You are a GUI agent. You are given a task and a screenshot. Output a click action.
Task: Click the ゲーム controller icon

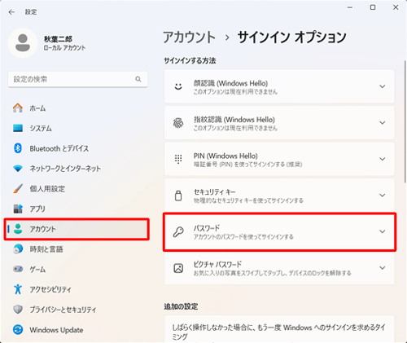click(18, 269)
